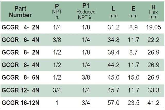Screen dimensions: 165x110
Task: Select part number GCGR 6- 4N
Action: coord(20,40)
